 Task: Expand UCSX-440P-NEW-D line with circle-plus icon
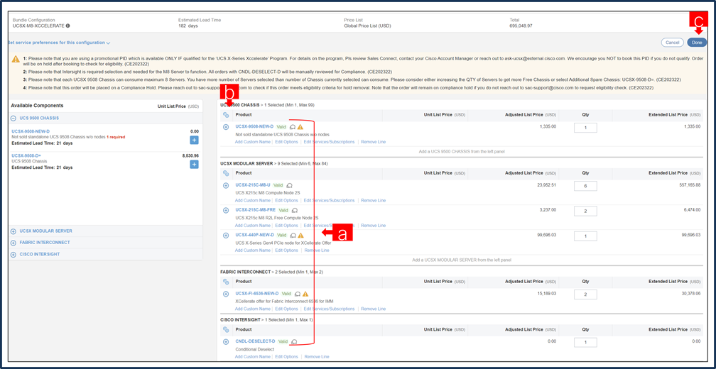[226, 236]
